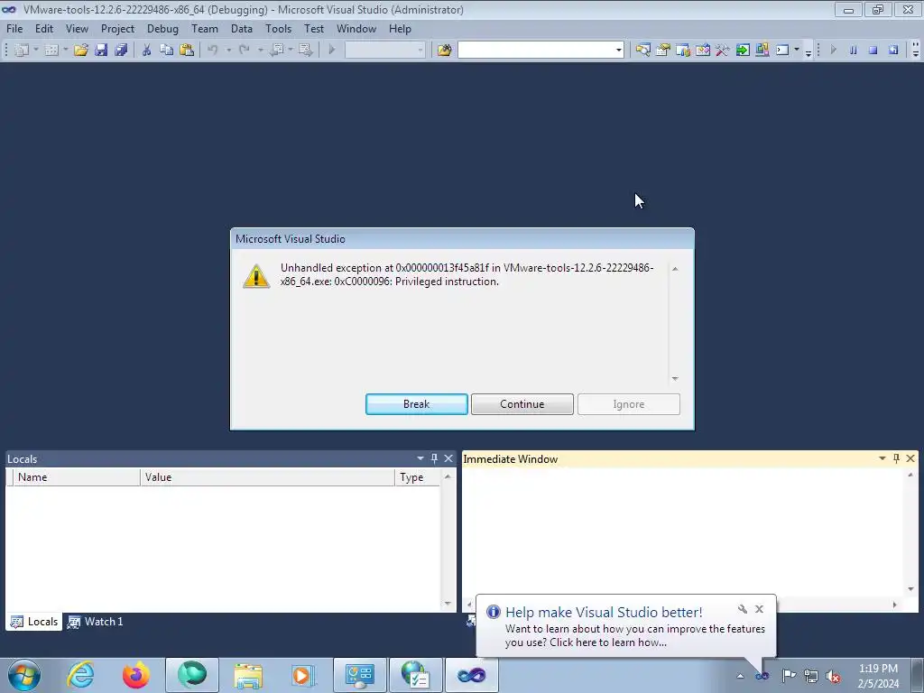Click the Undo arrow icon
924x693 pixels.
click(213, 51)
